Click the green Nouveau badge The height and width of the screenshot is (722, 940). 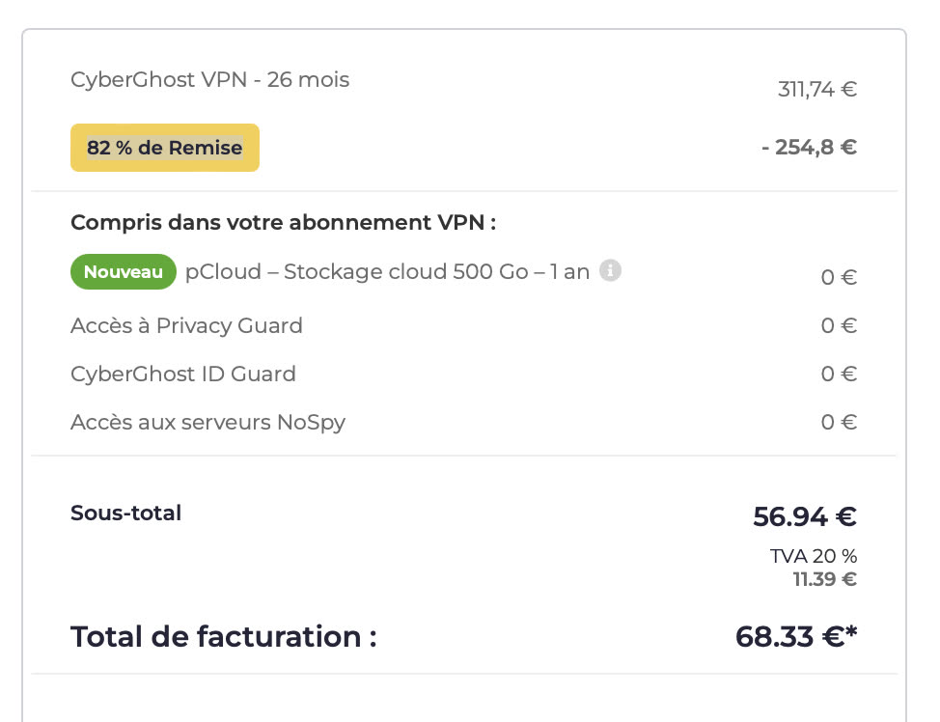pyautogui.click(x=124, y=271)
